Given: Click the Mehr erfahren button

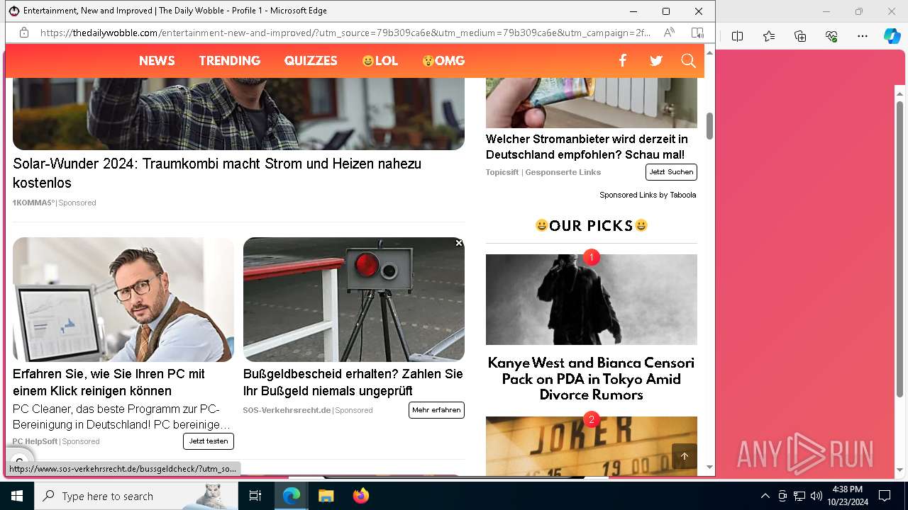Looking at the screenshot, I should [436, 410].
